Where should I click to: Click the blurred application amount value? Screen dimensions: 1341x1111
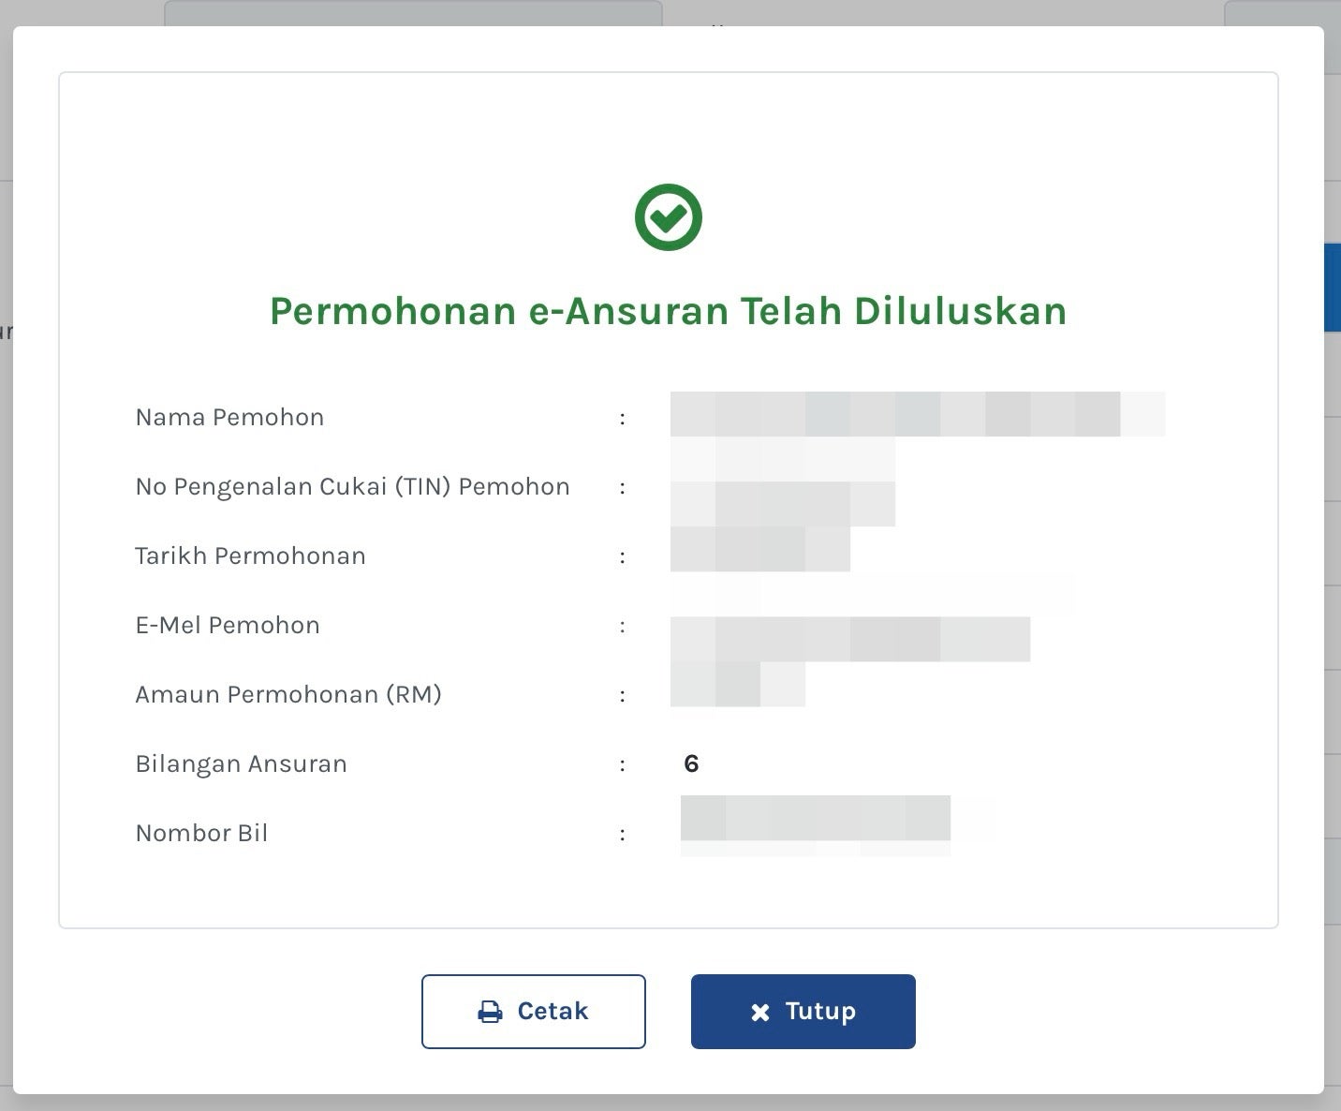[x=737, y=684]
